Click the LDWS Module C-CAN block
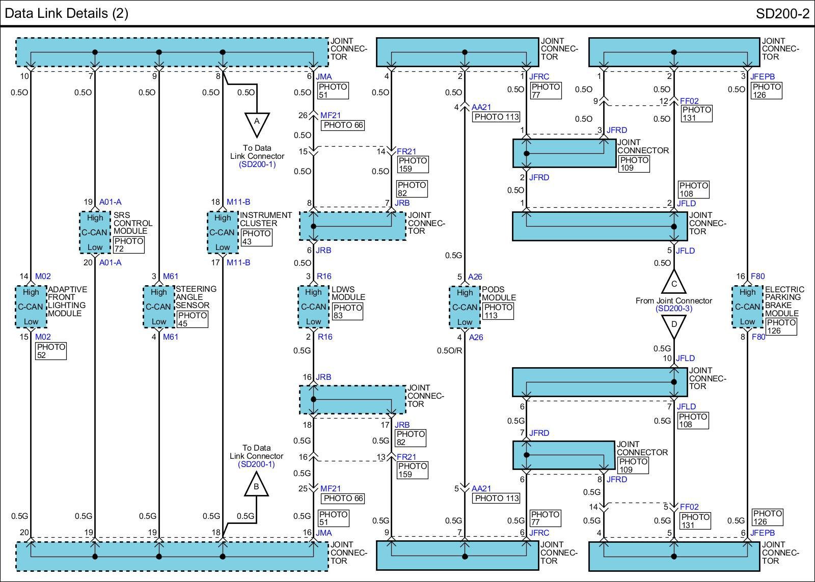815x582 pixels. [x=313, y=307]
